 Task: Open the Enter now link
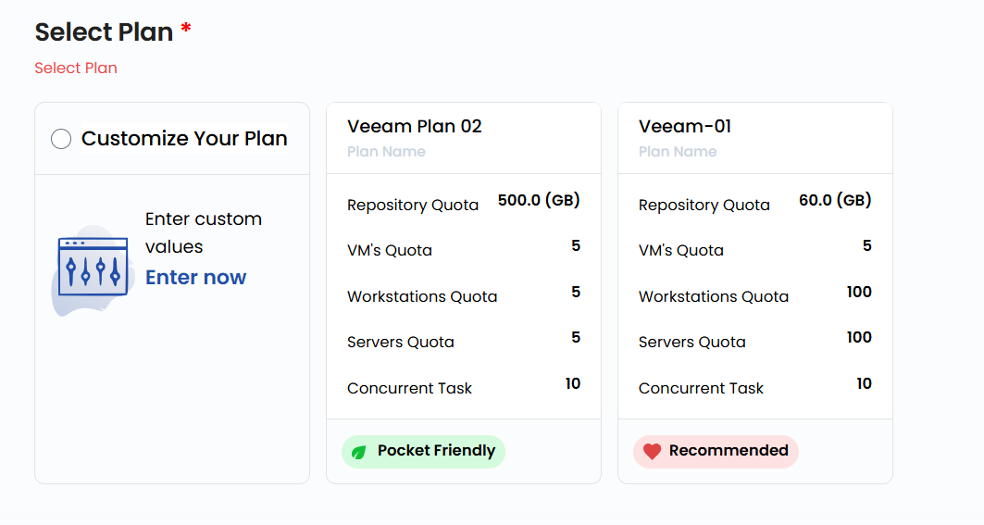click(x=195, y=278)
